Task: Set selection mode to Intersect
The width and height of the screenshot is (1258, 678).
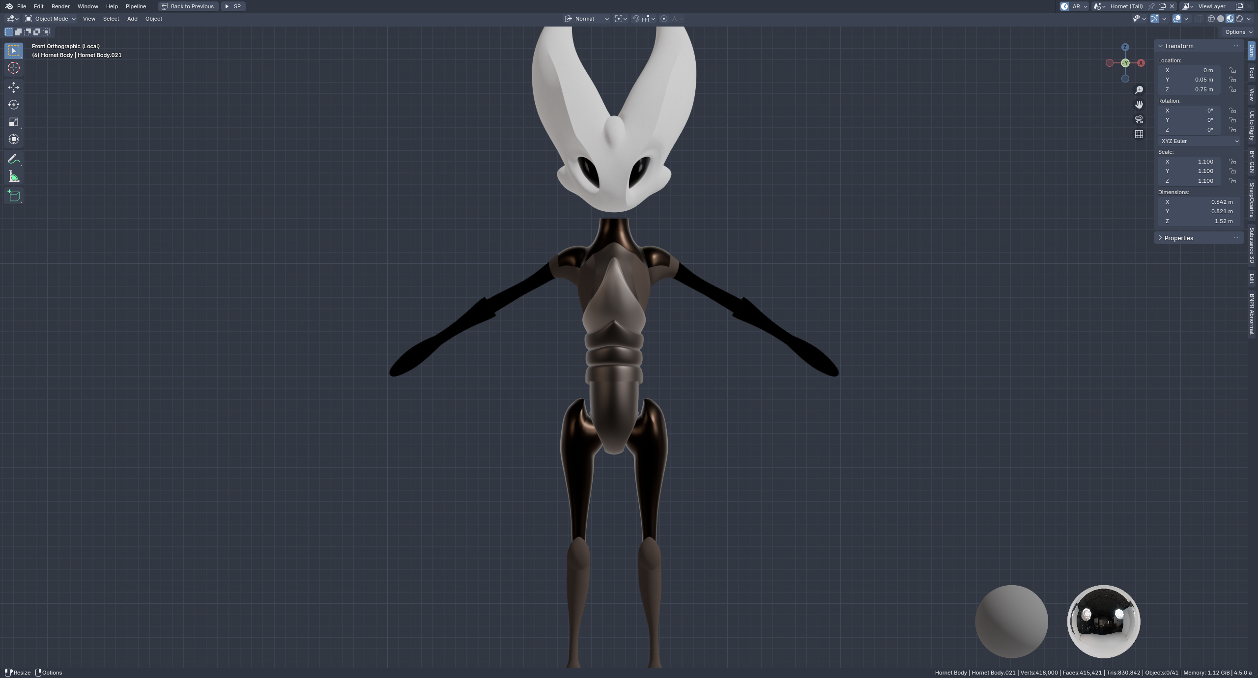Action: (46, 32)
